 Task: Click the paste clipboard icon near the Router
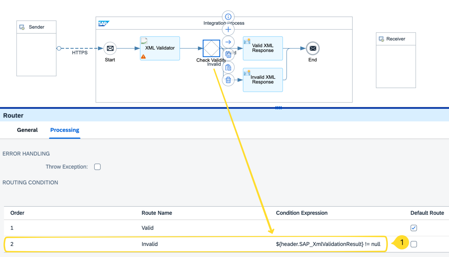tap(228, 67)
